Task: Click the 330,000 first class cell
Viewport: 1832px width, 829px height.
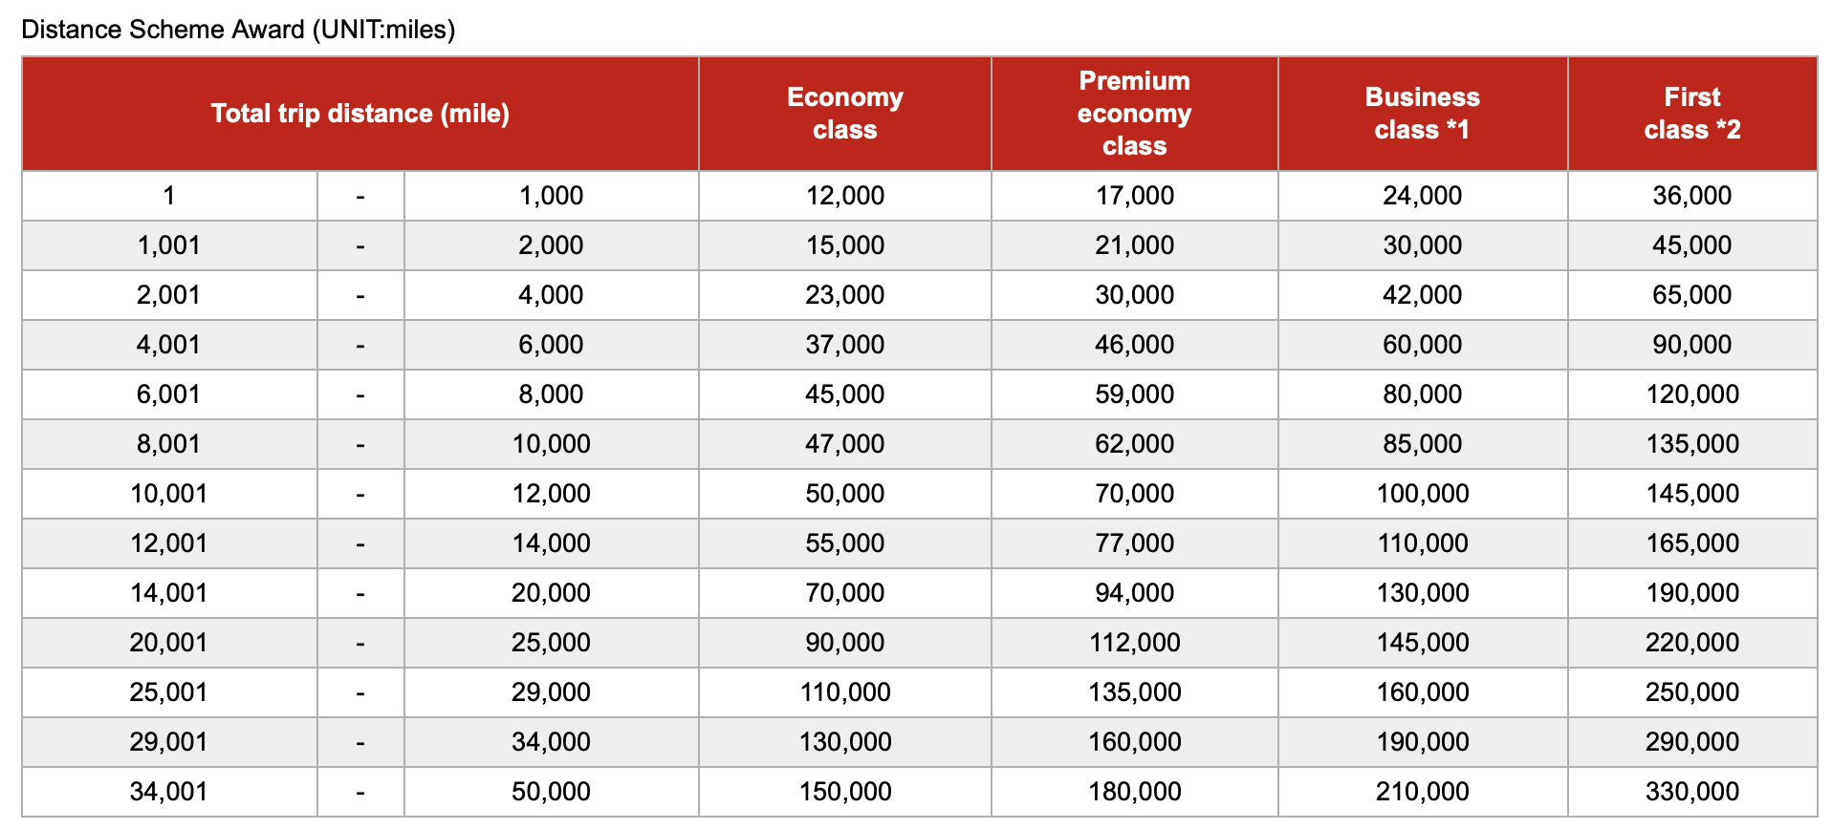Action: click(1691, 792)
